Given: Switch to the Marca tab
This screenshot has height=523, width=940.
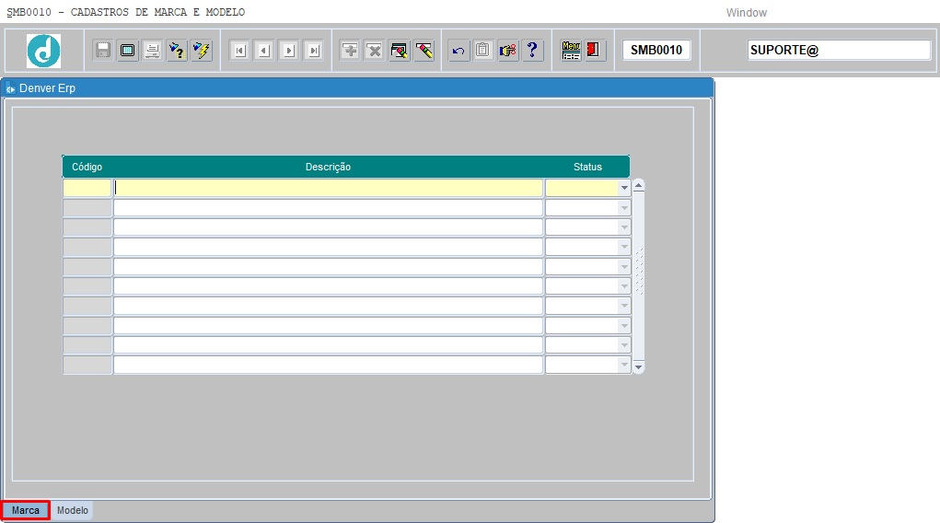Looking at the screenshot, I should click(25, 510).
